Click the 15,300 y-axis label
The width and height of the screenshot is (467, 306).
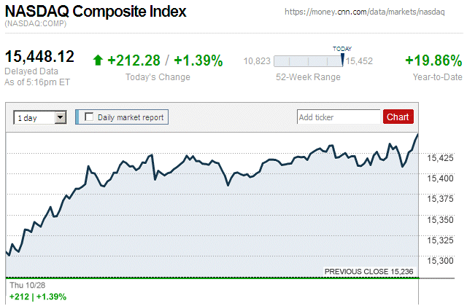439,261
